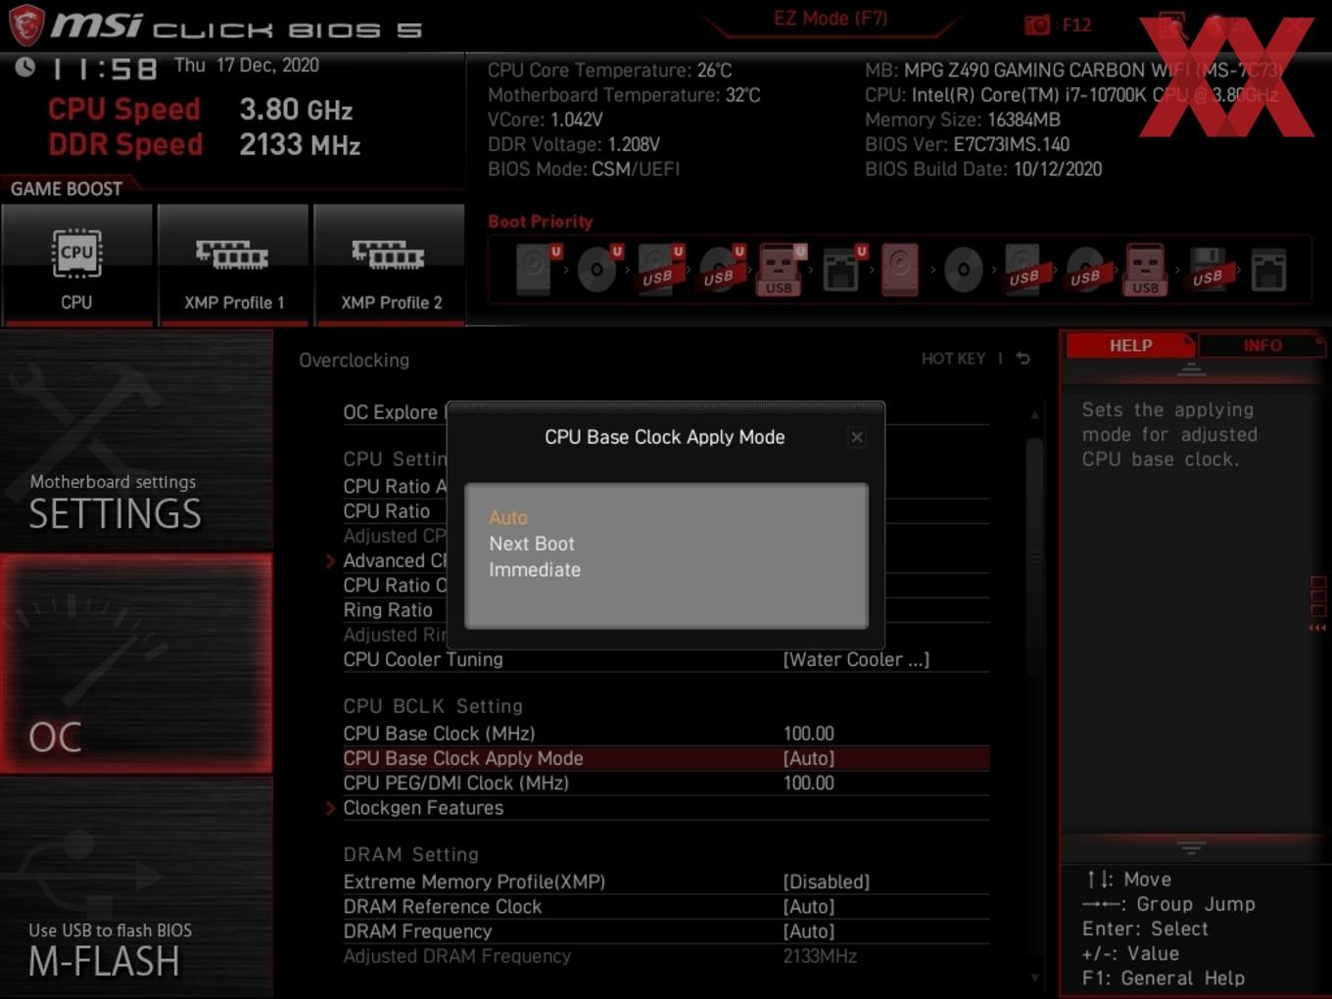This screenshot has height=999, width=1332.
Task: Select the plain CD/DVD boot icon without badge
Action: (x=963, y=269)
